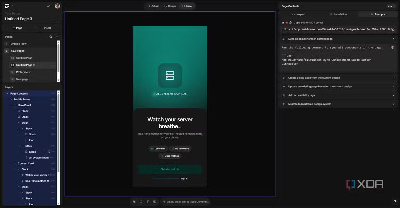Click the invite collaborators icon
Screen dimensions: 400x208
(49, 6)
